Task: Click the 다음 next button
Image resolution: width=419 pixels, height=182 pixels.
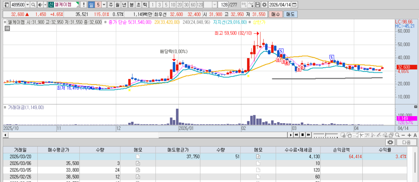Action: pyautogui.click(x=407, y=142)
